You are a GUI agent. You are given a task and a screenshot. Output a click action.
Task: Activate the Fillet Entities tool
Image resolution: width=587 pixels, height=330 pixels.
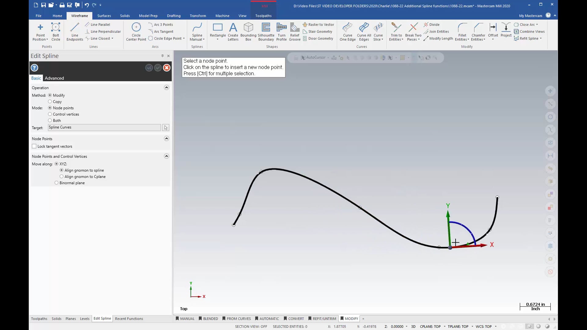(x=462, y=31)
